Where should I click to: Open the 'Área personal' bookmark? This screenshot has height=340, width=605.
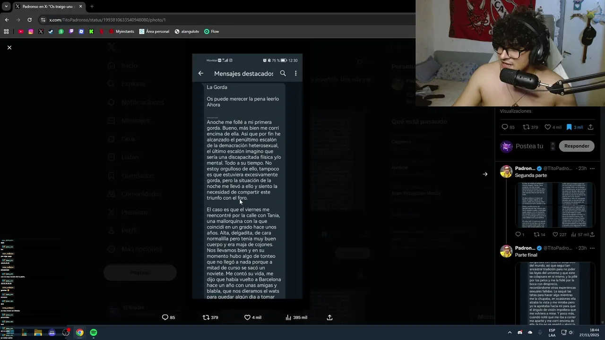(x=154, y=32)
